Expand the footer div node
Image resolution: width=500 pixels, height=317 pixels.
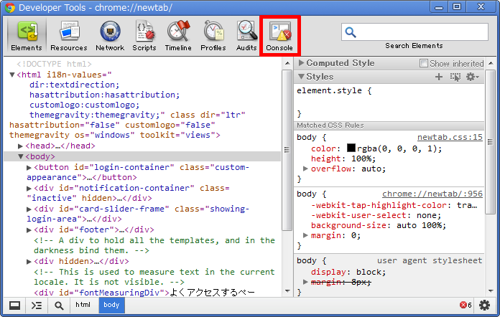pos(29,230)
